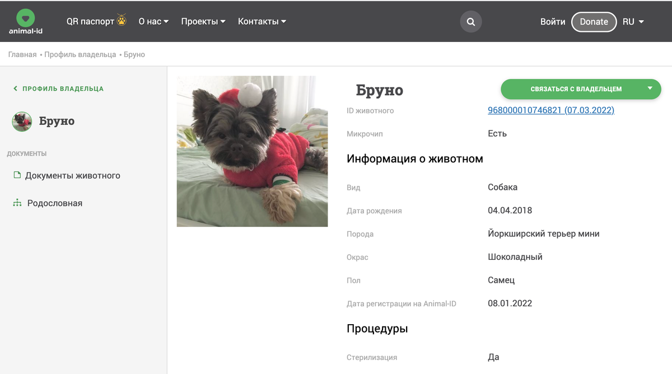This screenshot has width=672, height=374.
Task: Open the dog photo of Бруно
Action: click(x=252, y=151)
